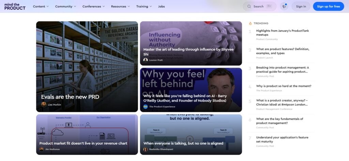The width and height of the screenshot is (349, 161).
Task: Open Why it feels like you're falling behind on AI
Action: click(x=185, y=98)
